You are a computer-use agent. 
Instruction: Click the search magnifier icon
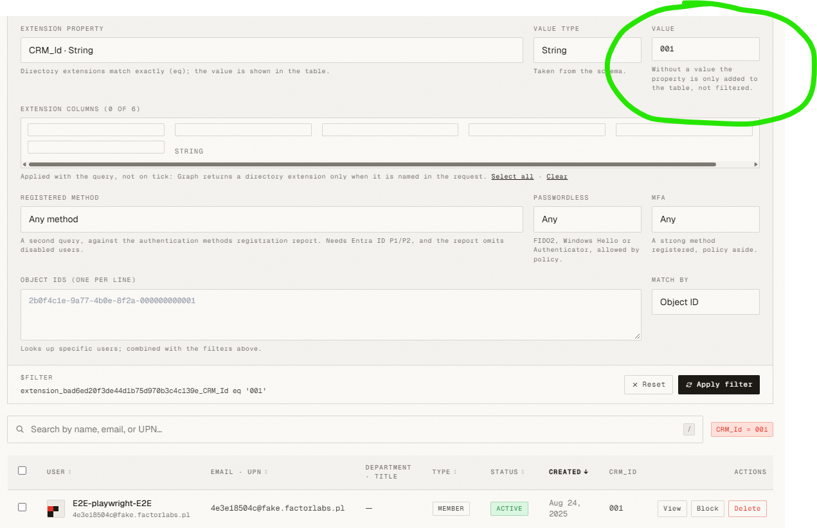[x=20, y=429]
